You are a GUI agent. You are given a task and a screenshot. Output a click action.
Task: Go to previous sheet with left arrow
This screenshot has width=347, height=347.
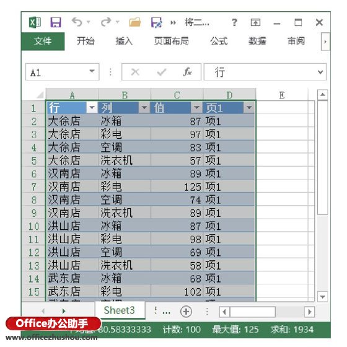click(x=43, y=311)
